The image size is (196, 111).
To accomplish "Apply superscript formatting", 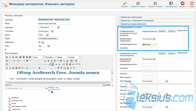I will point(60,64).
